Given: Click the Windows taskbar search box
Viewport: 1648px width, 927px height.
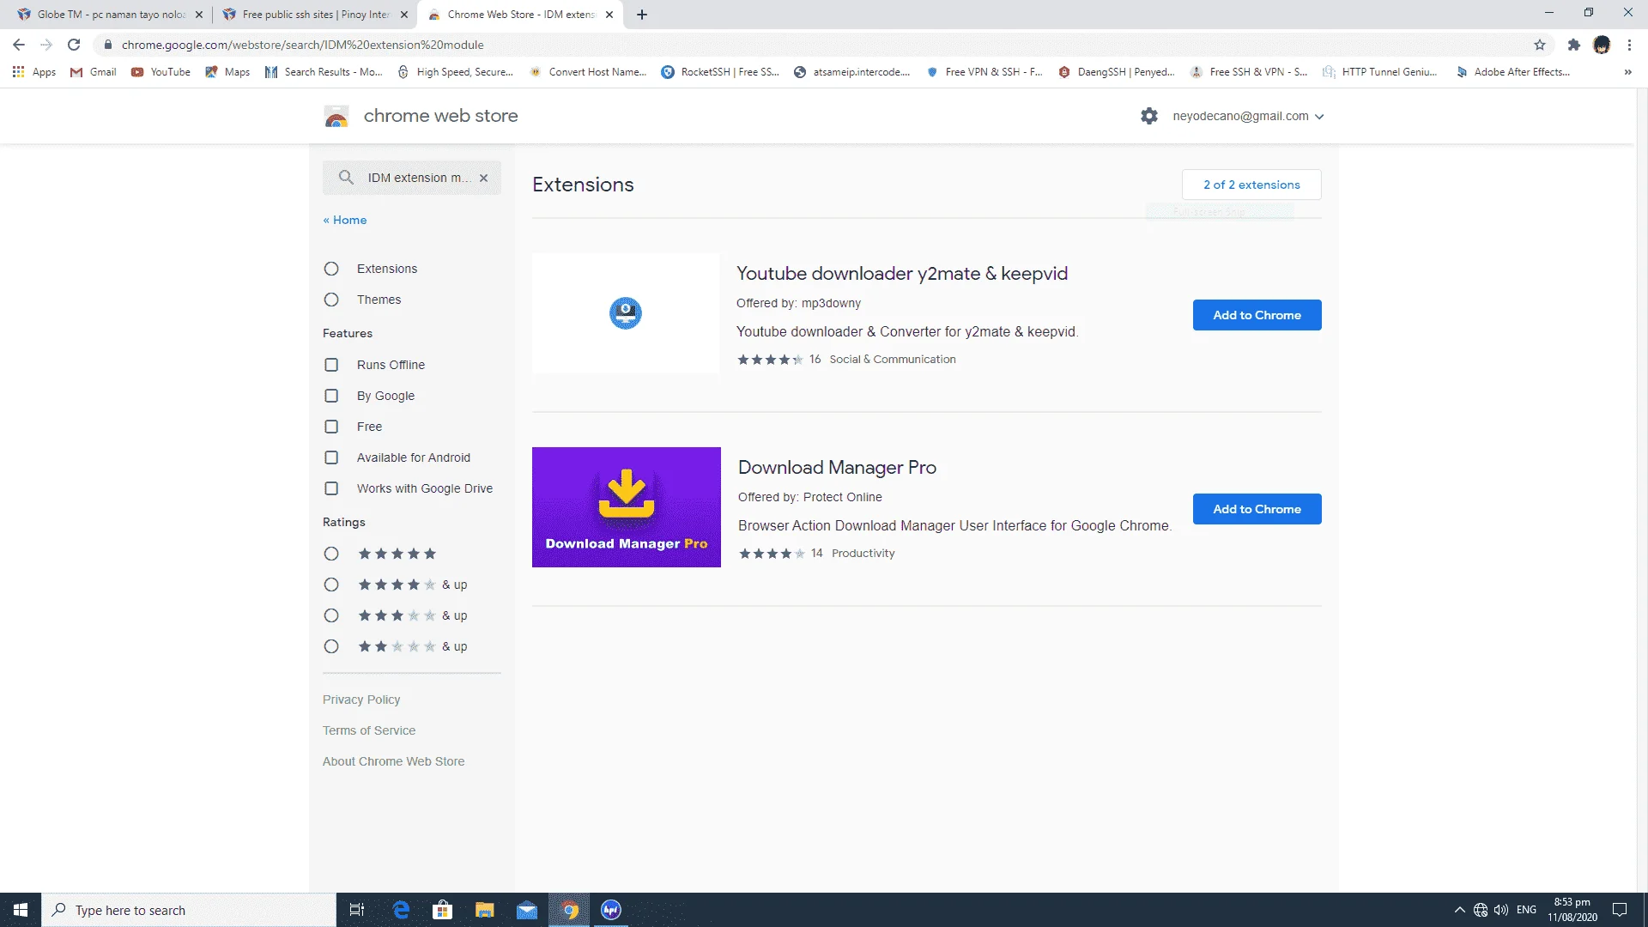Looking at the screenshot, I should [x=189, y=910].
